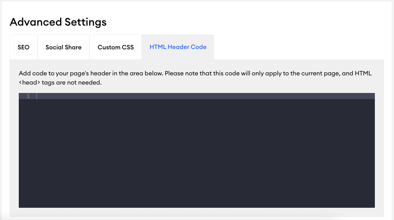Viewport: 394px width, 220px height.
Task: Click the HTML Header Code tab
Action: (x=178, y=47)
